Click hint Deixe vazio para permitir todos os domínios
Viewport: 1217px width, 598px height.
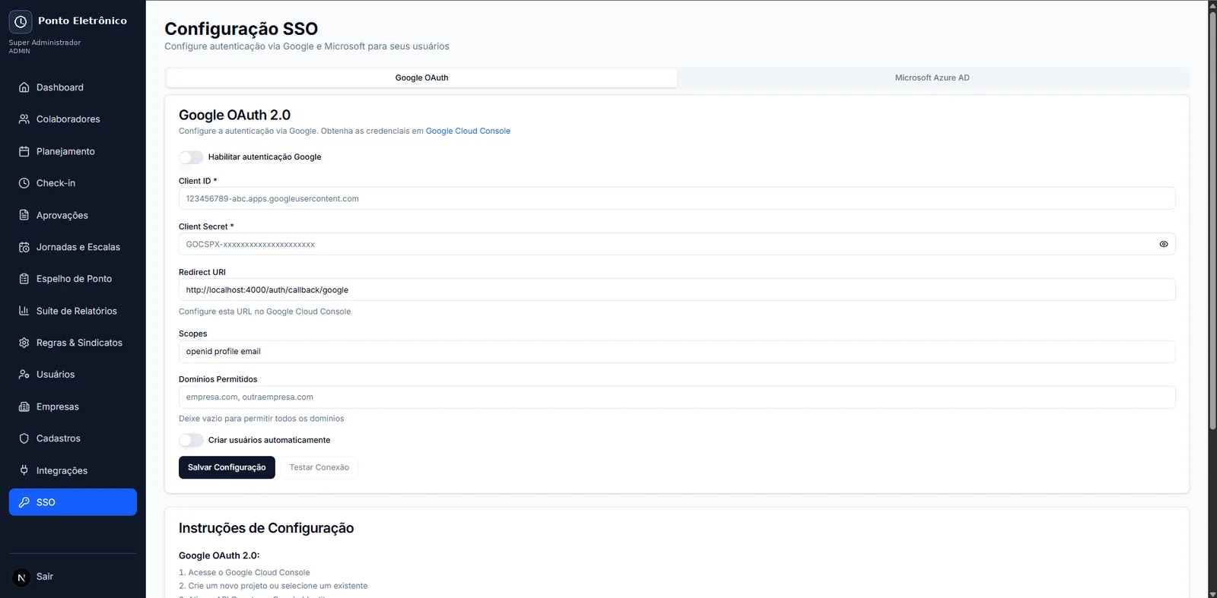click(x=261, y=419)
